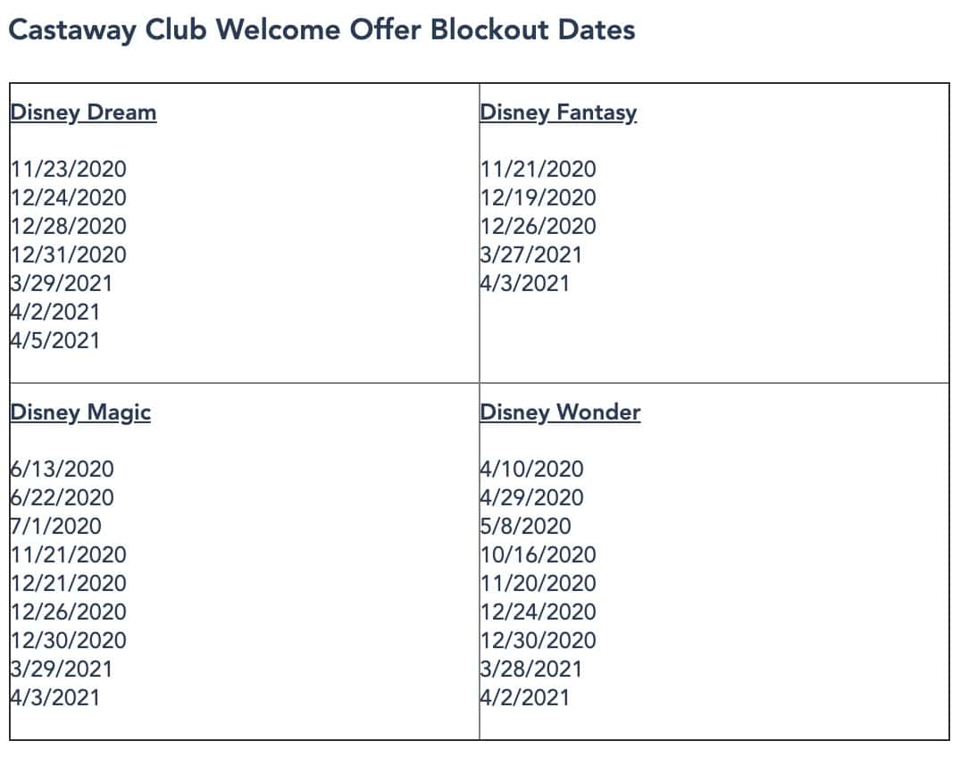Click the Disney Wonder heading
977x766 pixels.
click(x=560, y=412)
